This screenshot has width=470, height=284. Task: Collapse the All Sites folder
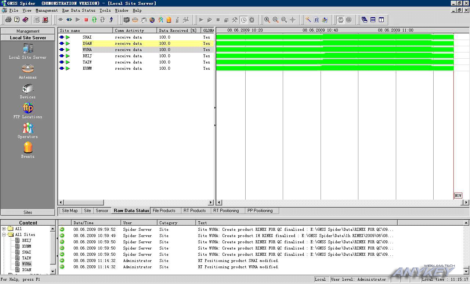click(4, 234)
